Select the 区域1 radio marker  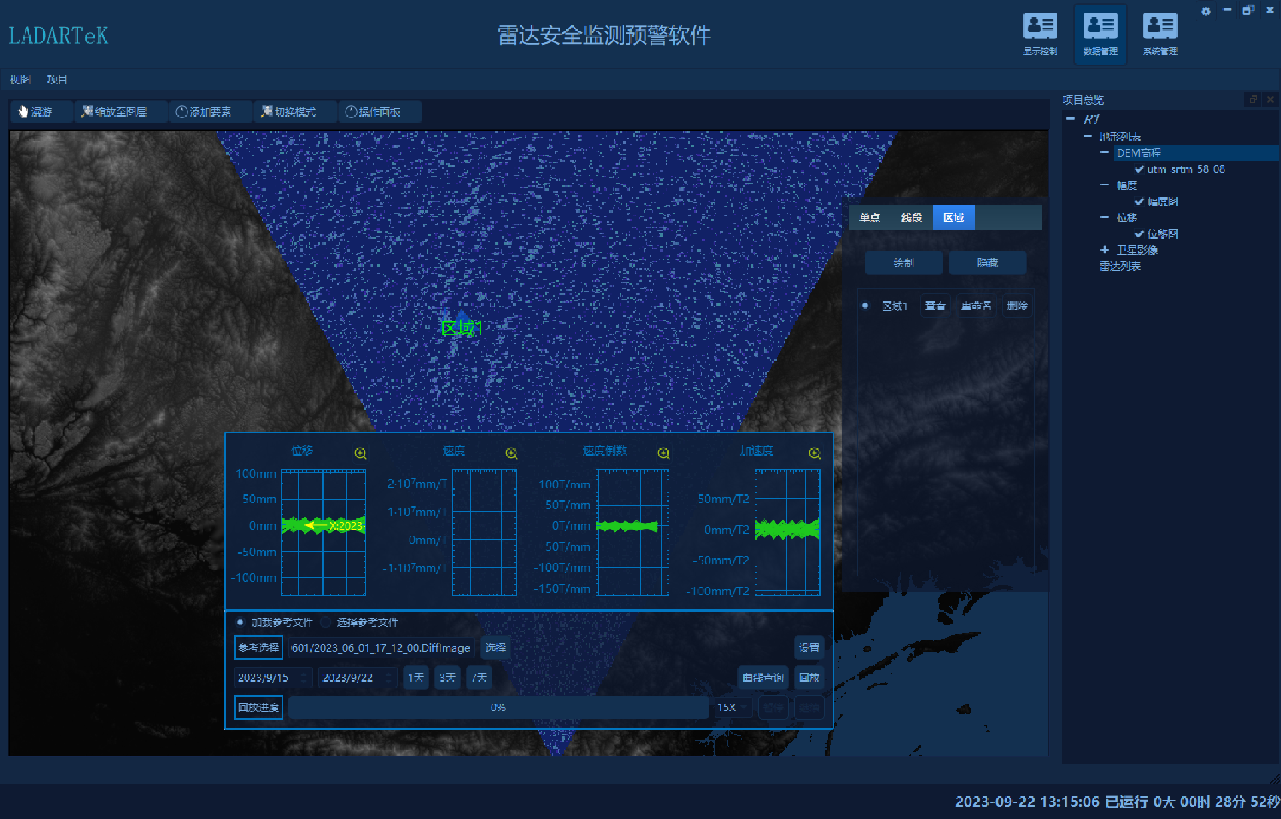pos(865,305)
